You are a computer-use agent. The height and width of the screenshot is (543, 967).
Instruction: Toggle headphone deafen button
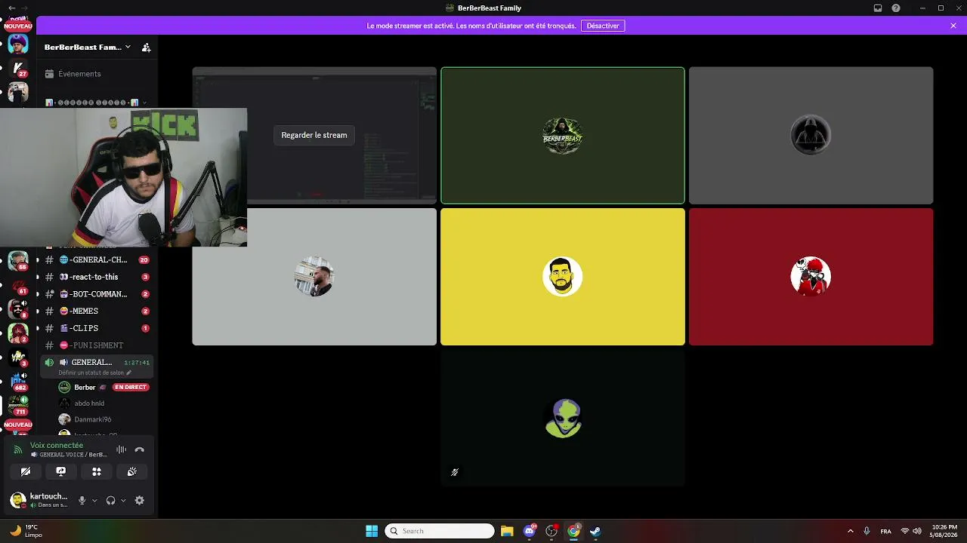pyautogui.click(x=111, y=500)
